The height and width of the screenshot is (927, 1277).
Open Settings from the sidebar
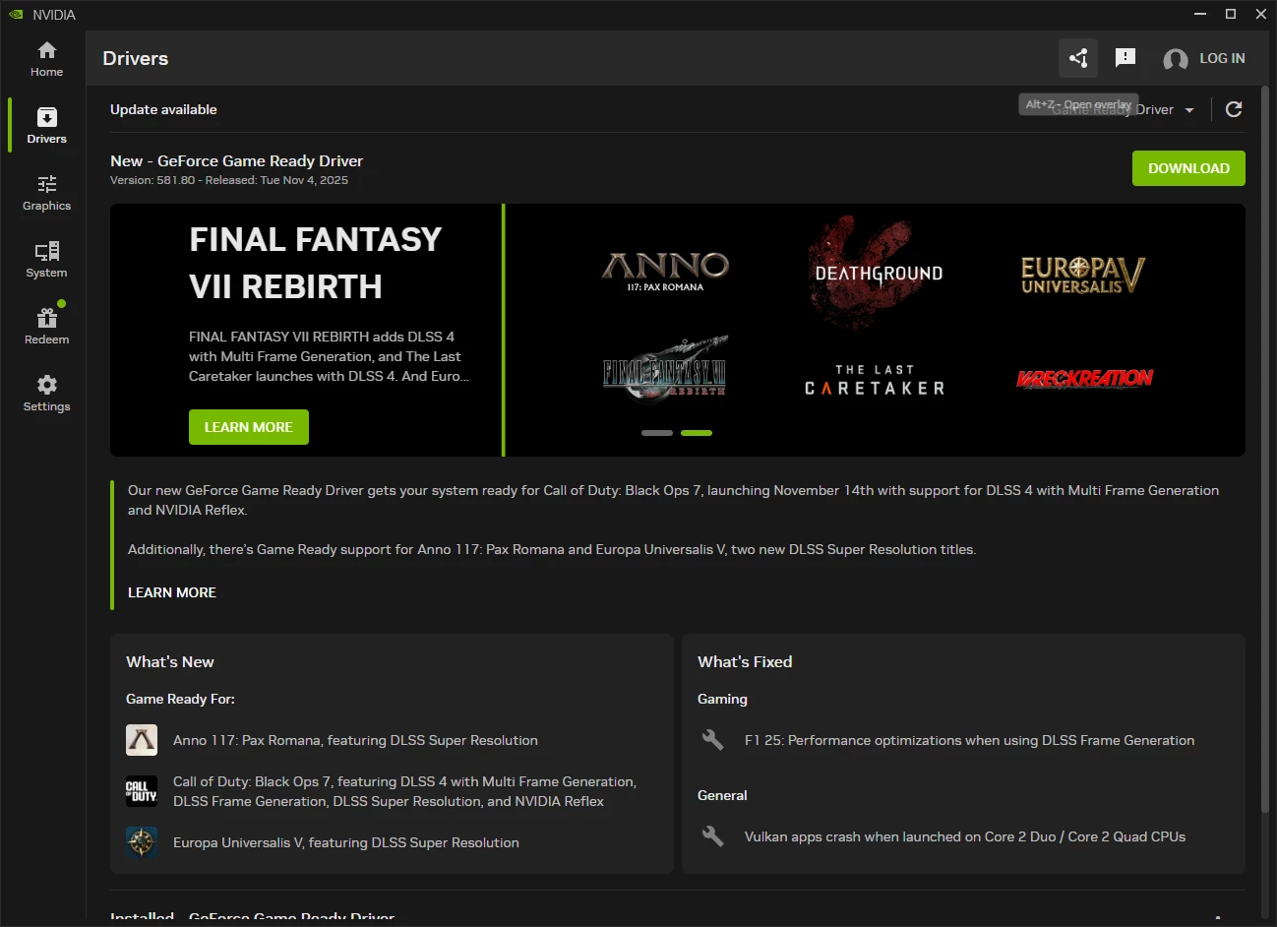pyautogui.click(x=46, y=394)
